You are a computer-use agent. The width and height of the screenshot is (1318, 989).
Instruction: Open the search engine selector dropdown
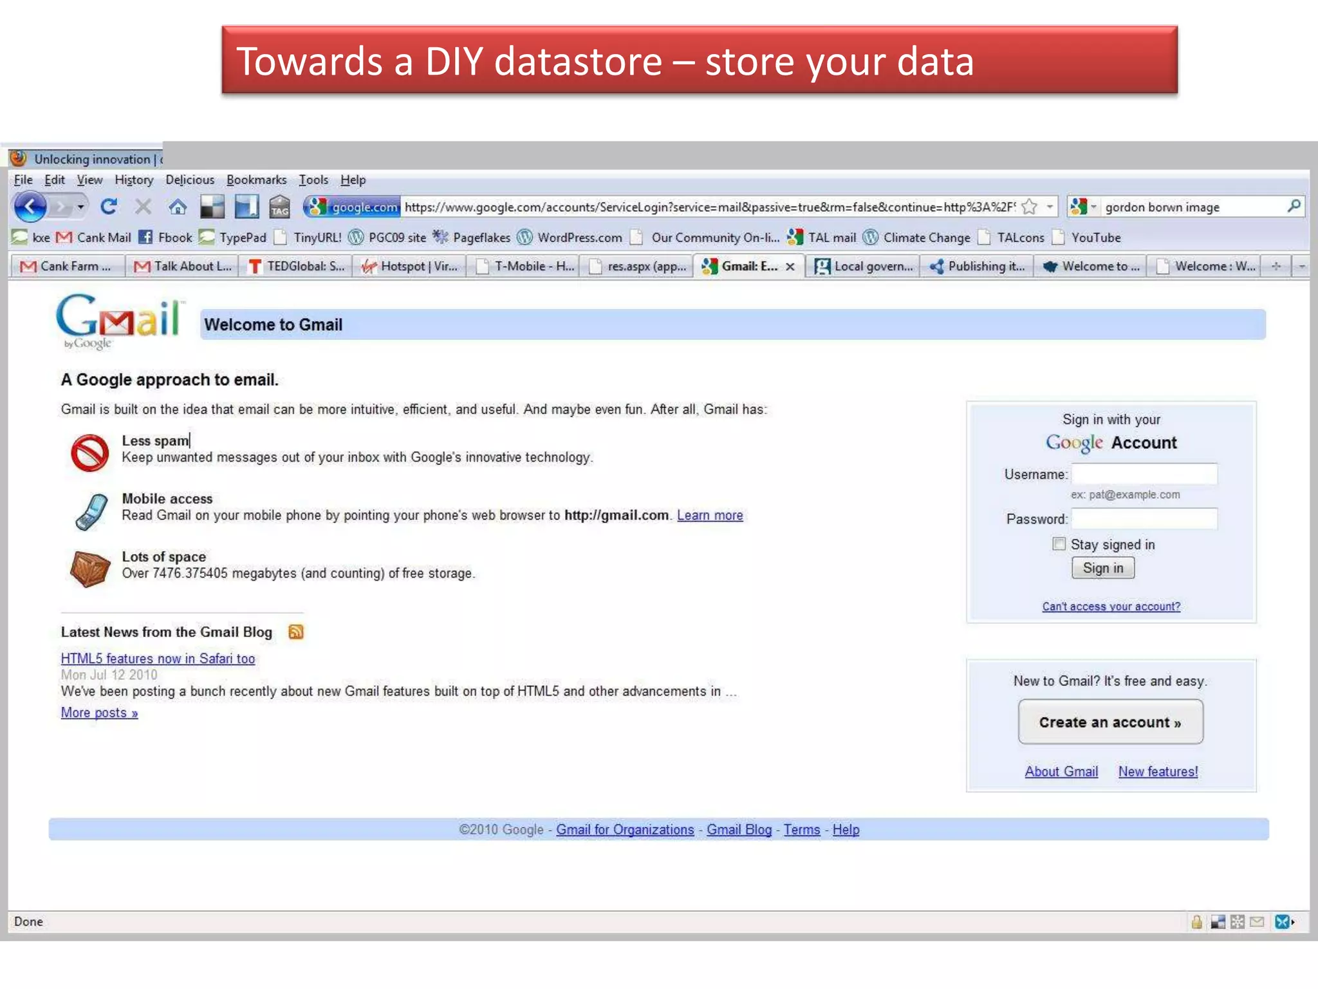point(1084,207)
